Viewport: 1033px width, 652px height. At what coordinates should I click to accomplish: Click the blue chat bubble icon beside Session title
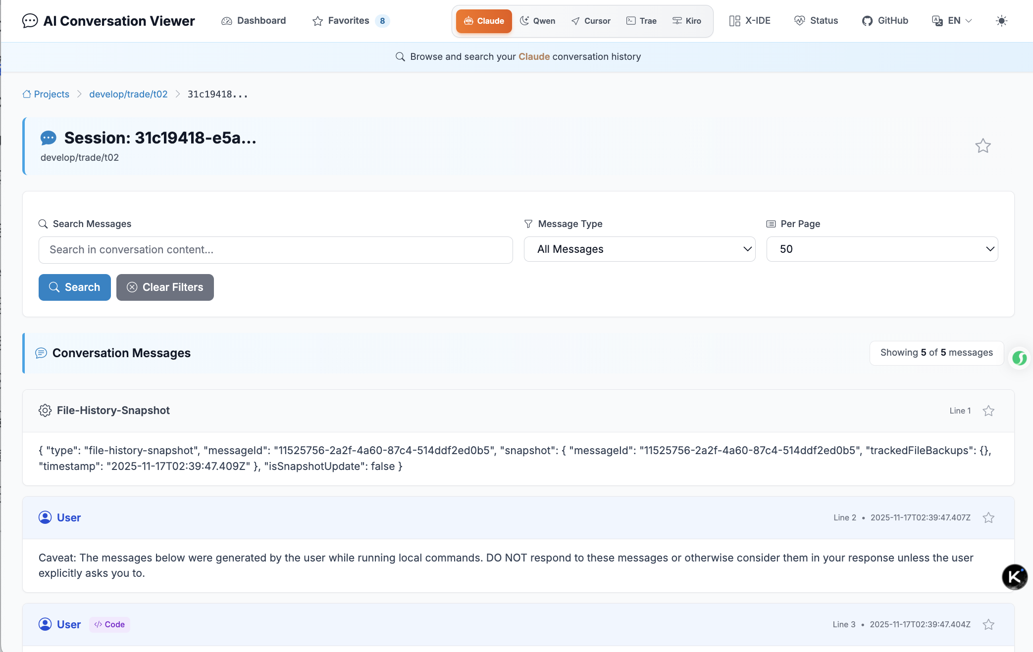click(49, 138)
